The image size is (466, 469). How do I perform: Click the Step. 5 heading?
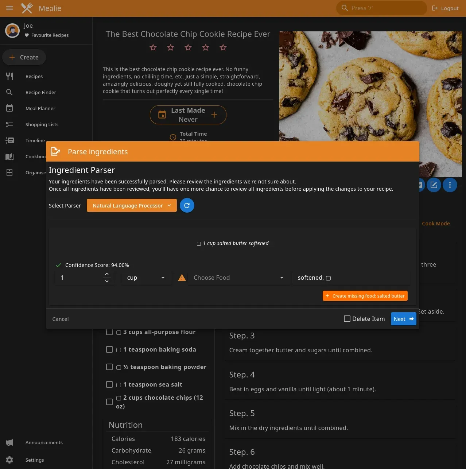click(x=242, y=413)
